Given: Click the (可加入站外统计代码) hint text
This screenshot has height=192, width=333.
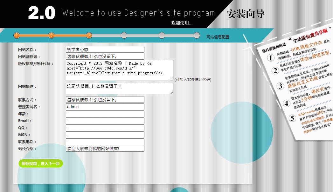Looking at the screenshot, I should pos(193,80).
